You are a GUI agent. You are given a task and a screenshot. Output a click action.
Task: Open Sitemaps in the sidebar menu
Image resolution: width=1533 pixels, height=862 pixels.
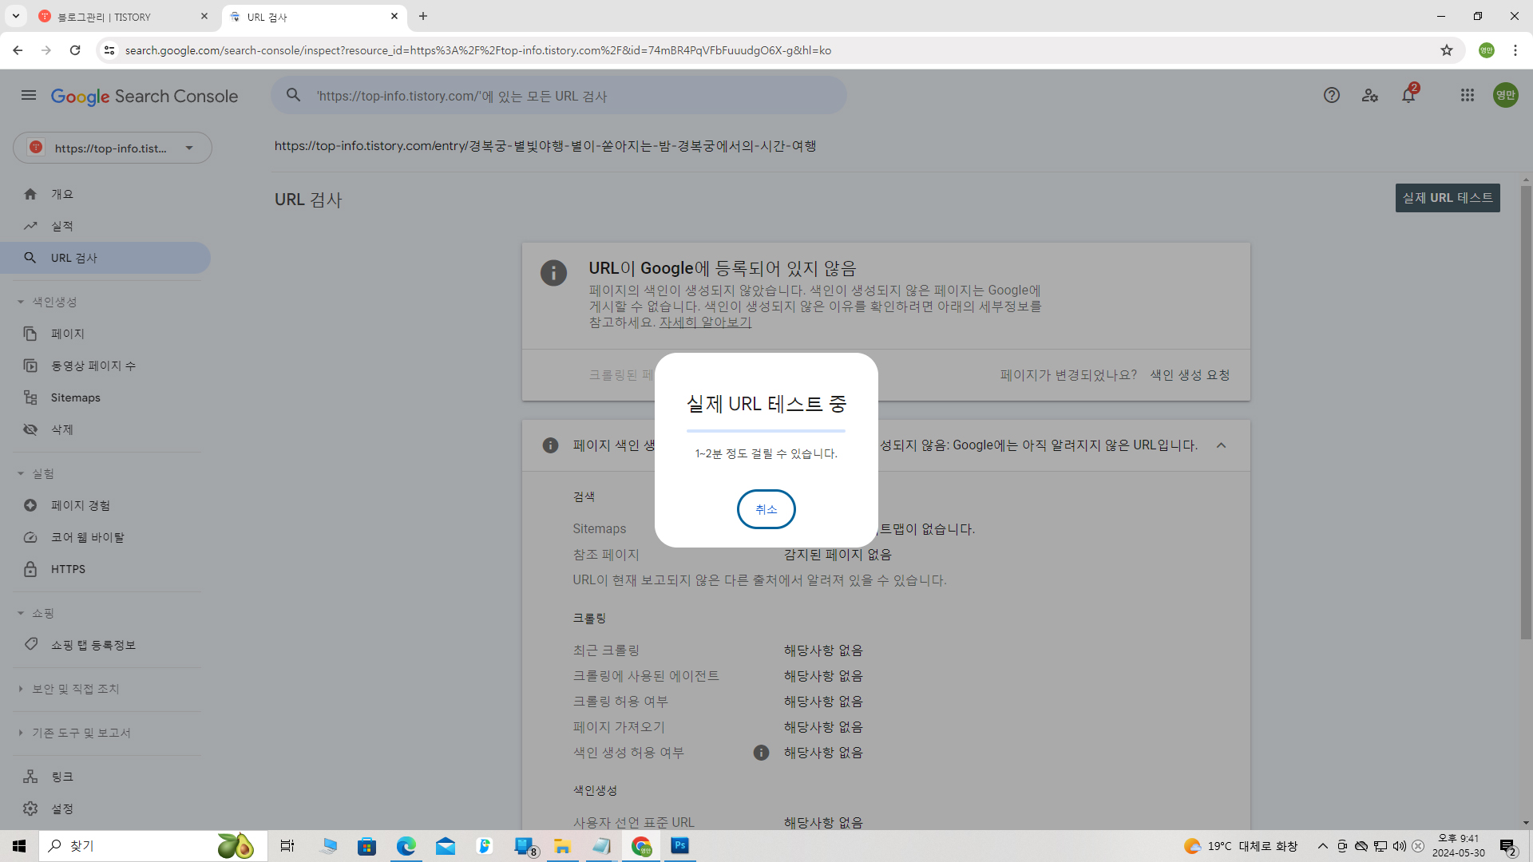point(75,397)
